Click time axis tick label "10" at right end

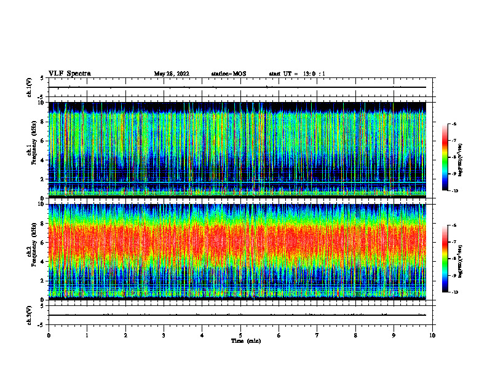[x=432, y=335]
